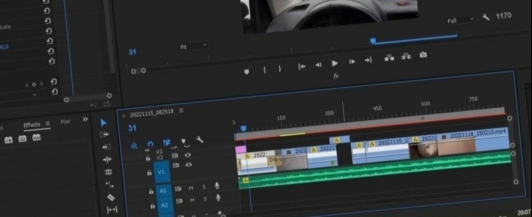Screen dimensions: 532x217
Task: Solo track A1 with S
Action: (204, 187)
